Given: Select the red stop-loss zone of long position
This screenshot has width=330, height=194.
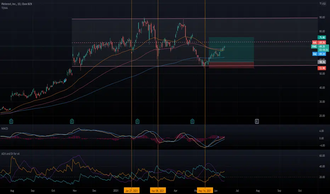Looking at the screenshot, I should [231, 65].
